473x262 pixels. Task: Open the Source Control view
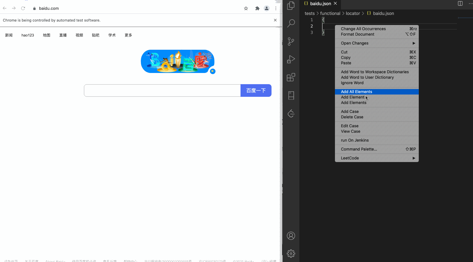291,41
